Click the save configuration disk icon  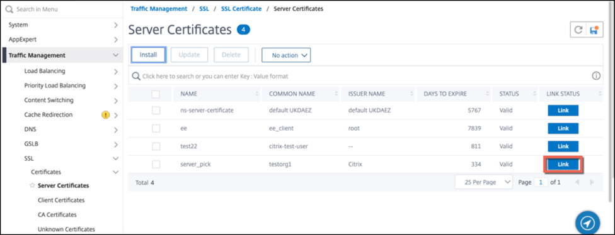594,30
